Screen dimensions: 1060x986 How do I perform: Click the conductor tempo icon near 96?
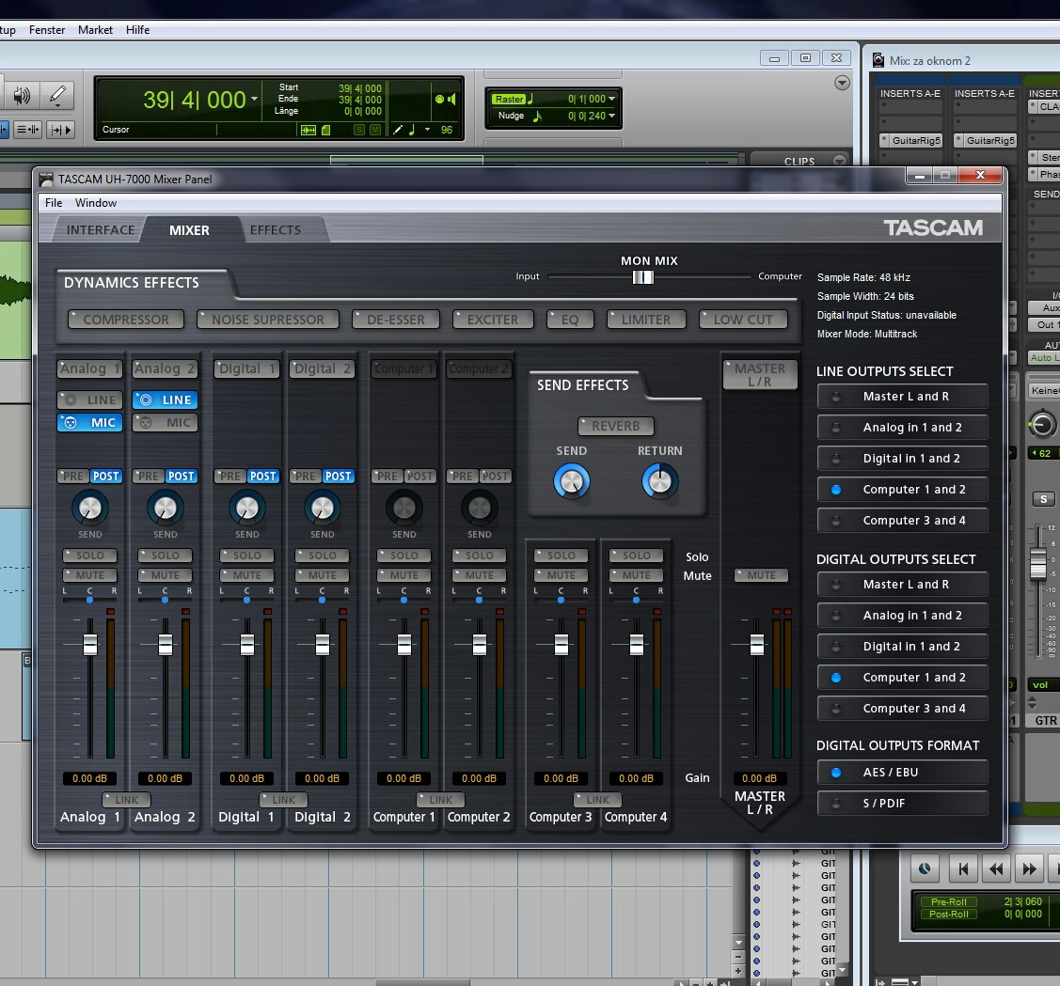[x=398, y=130]
